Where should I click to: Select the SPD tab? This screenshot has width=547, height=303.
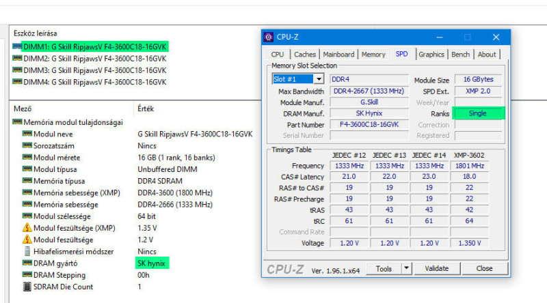401,54
